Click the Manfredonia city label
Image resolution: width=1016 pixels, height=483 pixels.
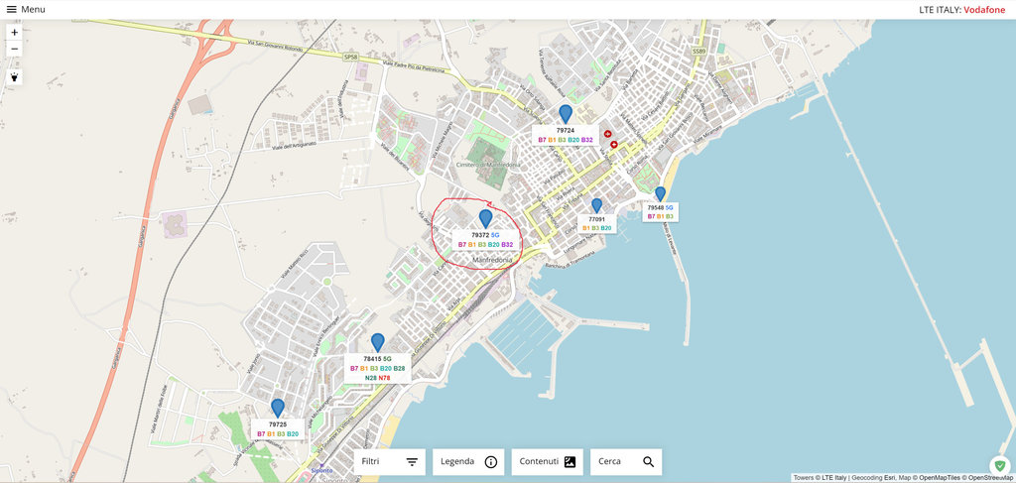click(492, 260)
